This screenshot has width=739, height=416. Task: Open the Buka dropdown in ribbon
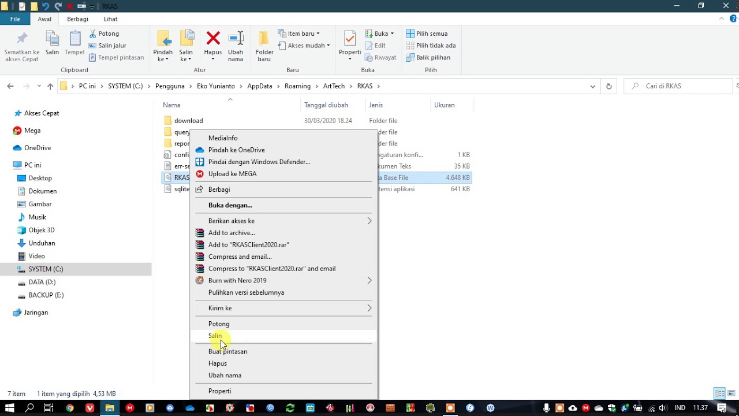pyautogui.click(x=379, y=34)
